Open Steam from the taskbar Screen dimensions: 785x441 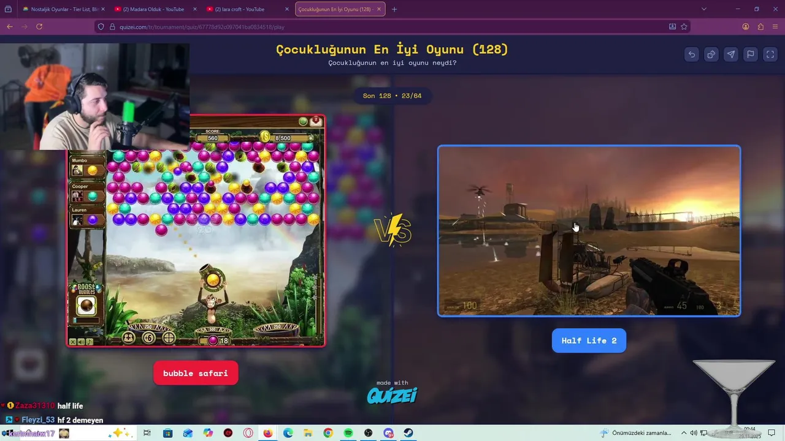point(408,433)
